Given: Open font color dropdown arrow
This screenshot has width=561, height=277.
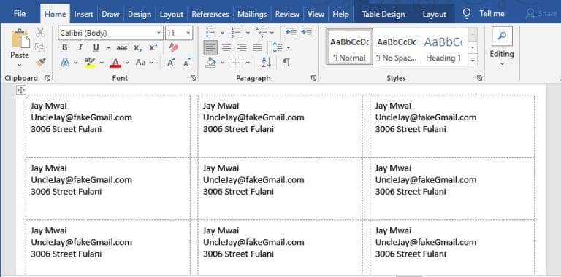Looking at the screenshot, I should (127, 63).
